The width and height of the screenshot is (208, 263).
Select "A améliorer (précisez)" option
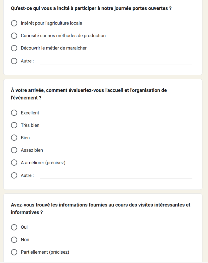(14, 163)
